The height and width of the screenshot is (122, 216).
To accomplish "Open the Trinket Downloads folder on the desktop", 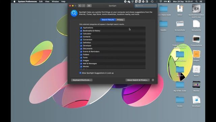I will [x=180, y=39].
